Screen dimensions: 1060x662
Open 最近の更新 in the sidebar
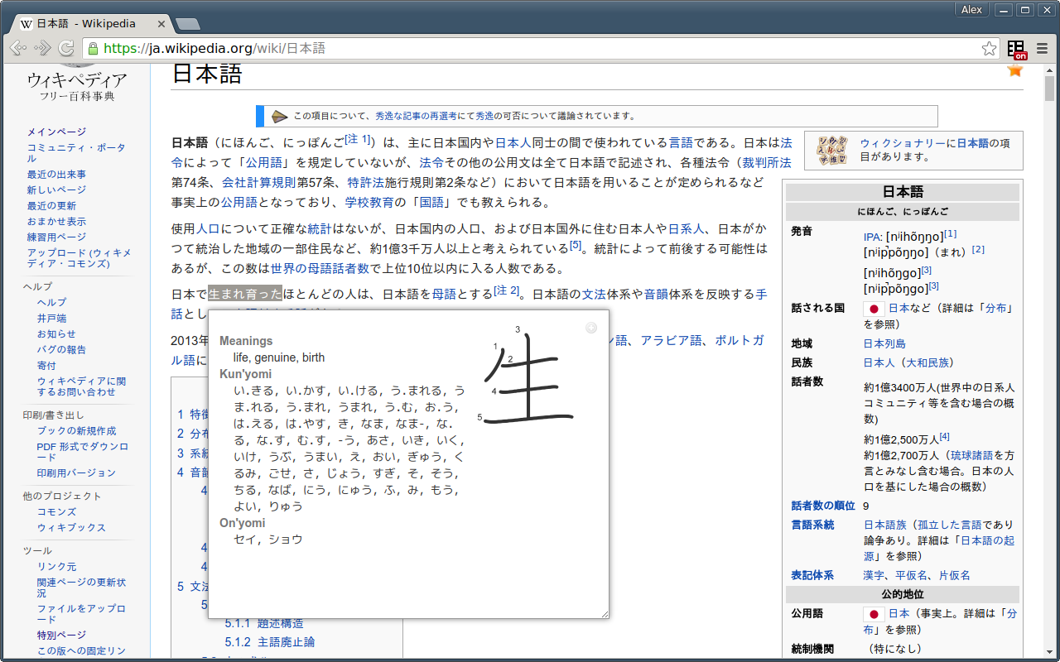[x=51, y=206]
